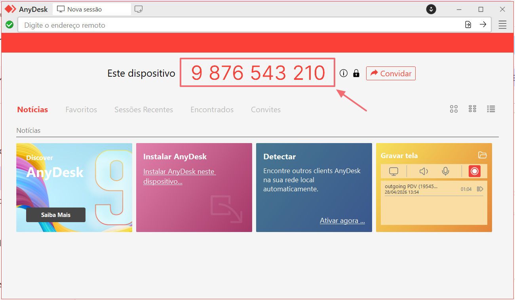Click the 01:04 recording duration
The width and height of the screenshot is (515, 300).
(466, 189)
